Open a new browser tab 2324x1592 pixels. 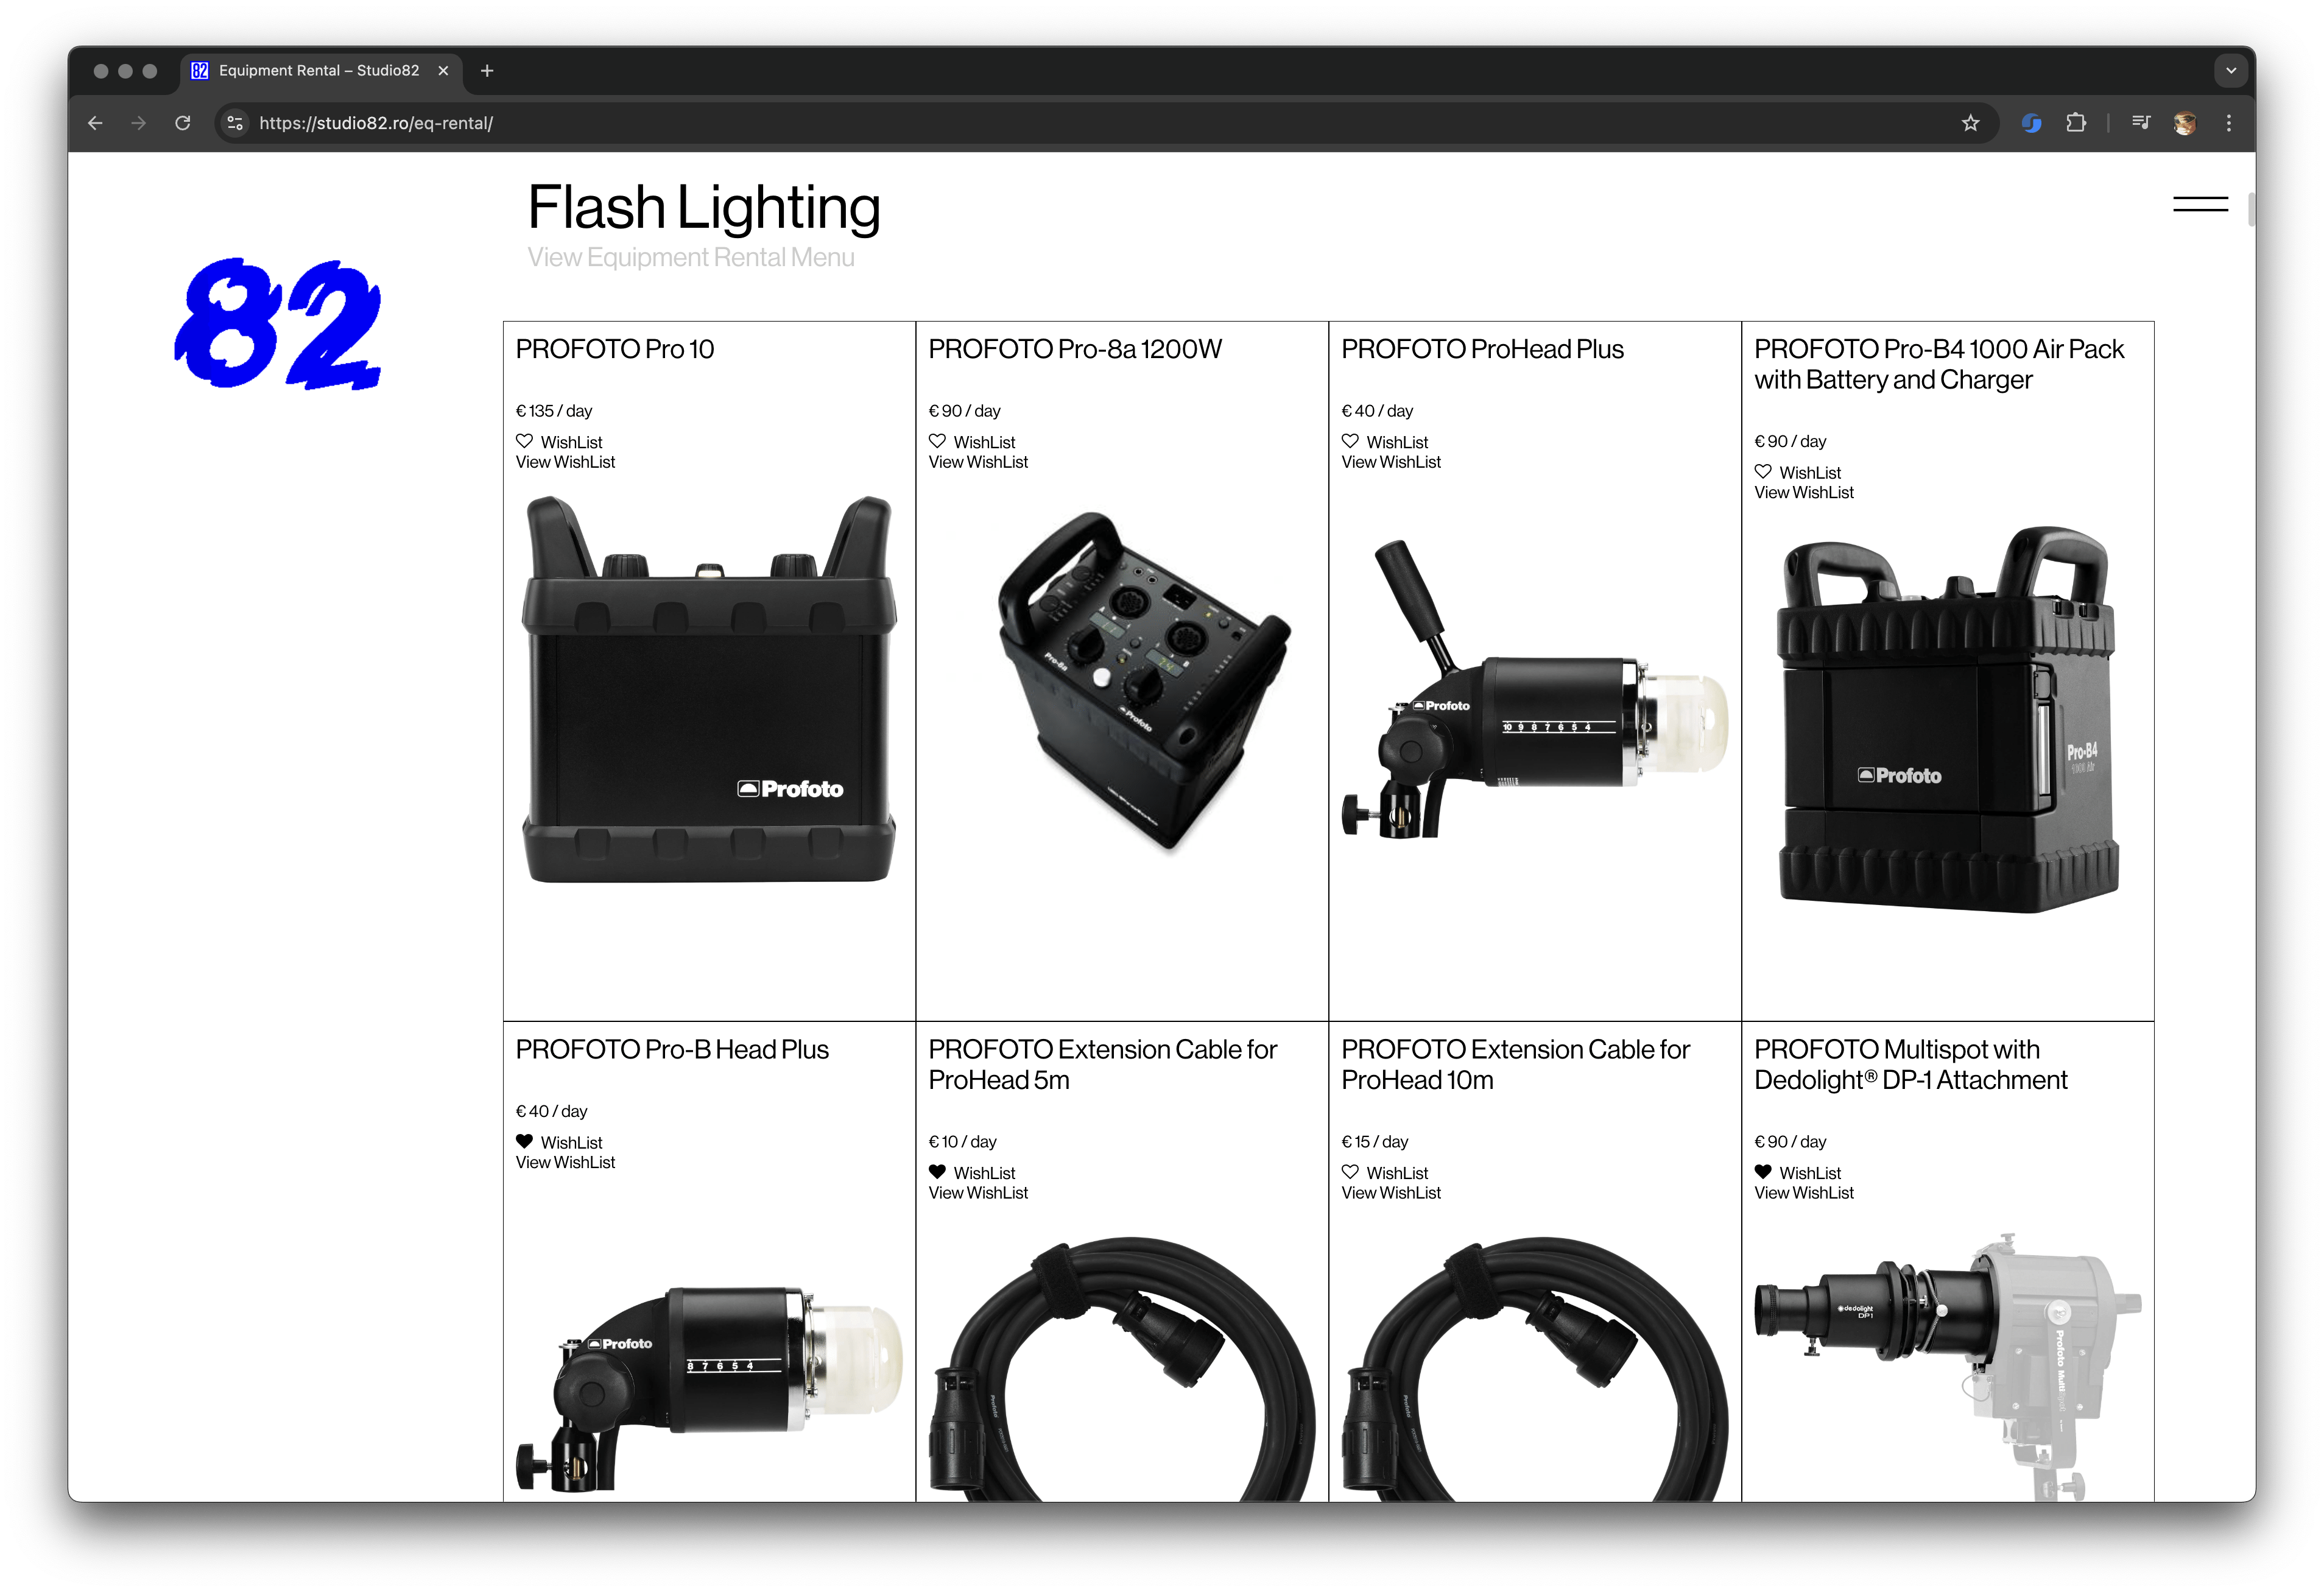(x=487, y=70)
